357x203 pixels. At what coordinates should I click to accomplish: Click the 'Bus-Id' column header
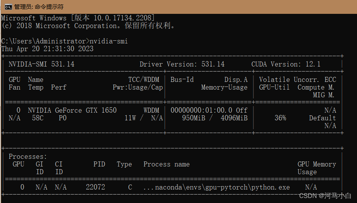(182, 80)
